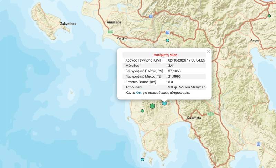This screenshot has height=168, width=276.
Task: Click the route 33 road shield
Action: [x=151, y=16]
